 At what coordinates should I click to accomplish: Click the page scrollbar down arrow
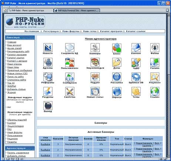[x=169, y=156]
